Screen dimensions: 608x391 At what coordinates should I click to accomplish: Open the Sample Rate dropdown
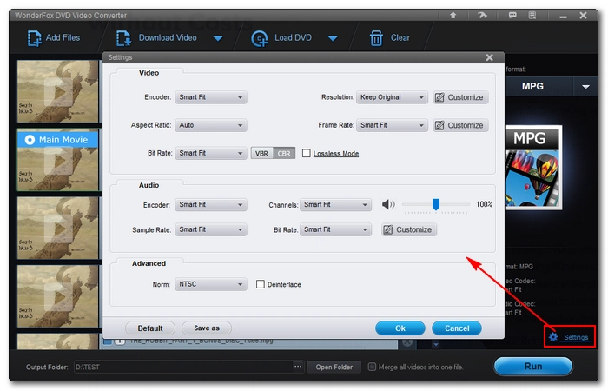(210, 229)
